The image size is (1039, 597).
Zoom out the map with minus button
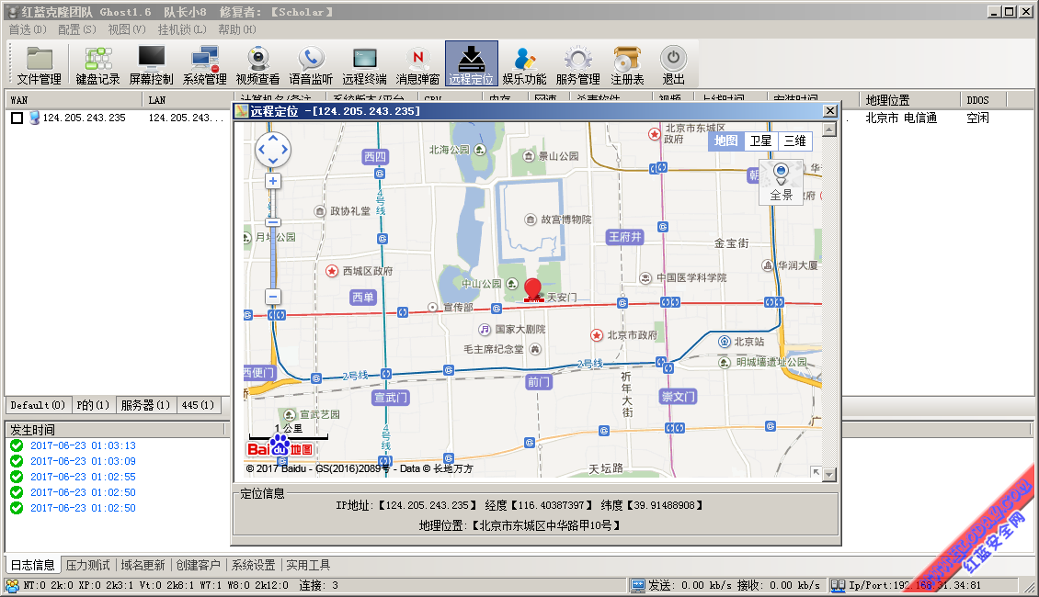[273, 297]
